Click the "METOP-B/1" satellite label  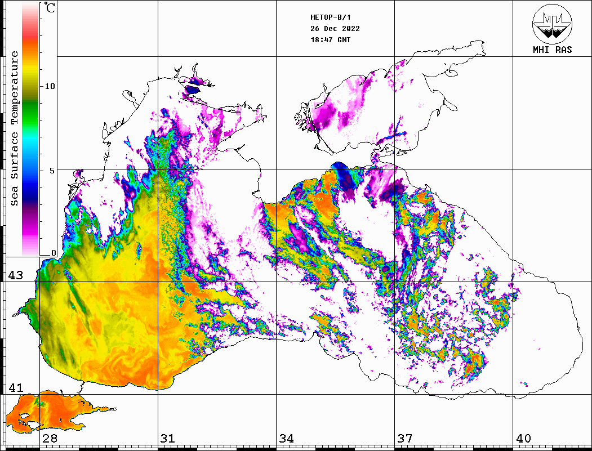[x=331, y=17]
